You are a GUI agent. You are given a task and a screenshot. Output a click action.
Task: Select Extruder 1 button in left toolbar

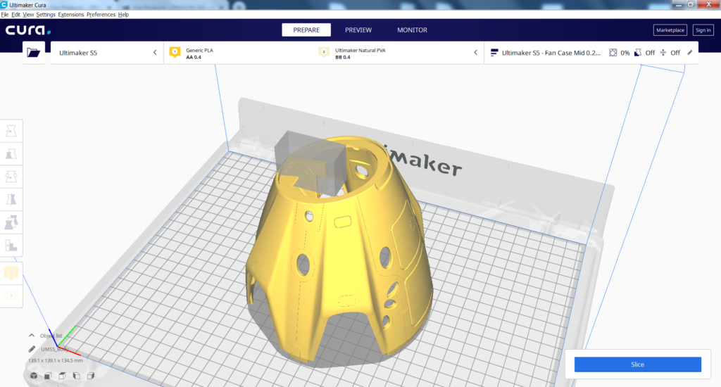click(12, 272)
